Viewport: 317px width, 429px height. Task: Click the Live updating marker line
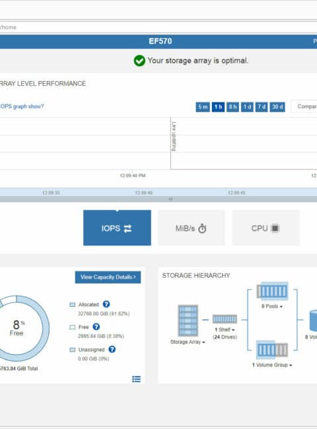point(171,143)
